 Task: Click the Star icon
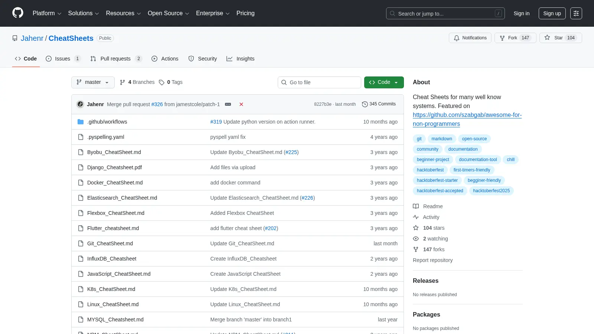coord(547,37)
